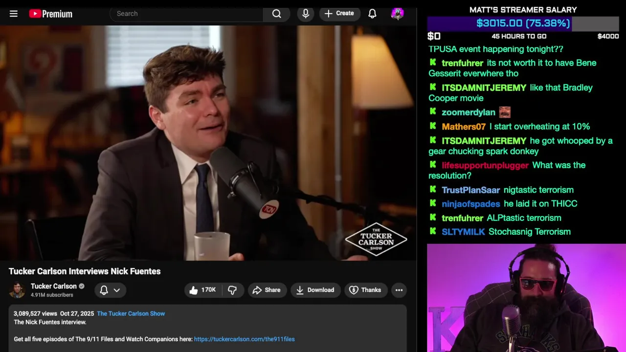Click the $4000 goal label
Viewport: 626px width, 352px height.
[x=608, y=36]
